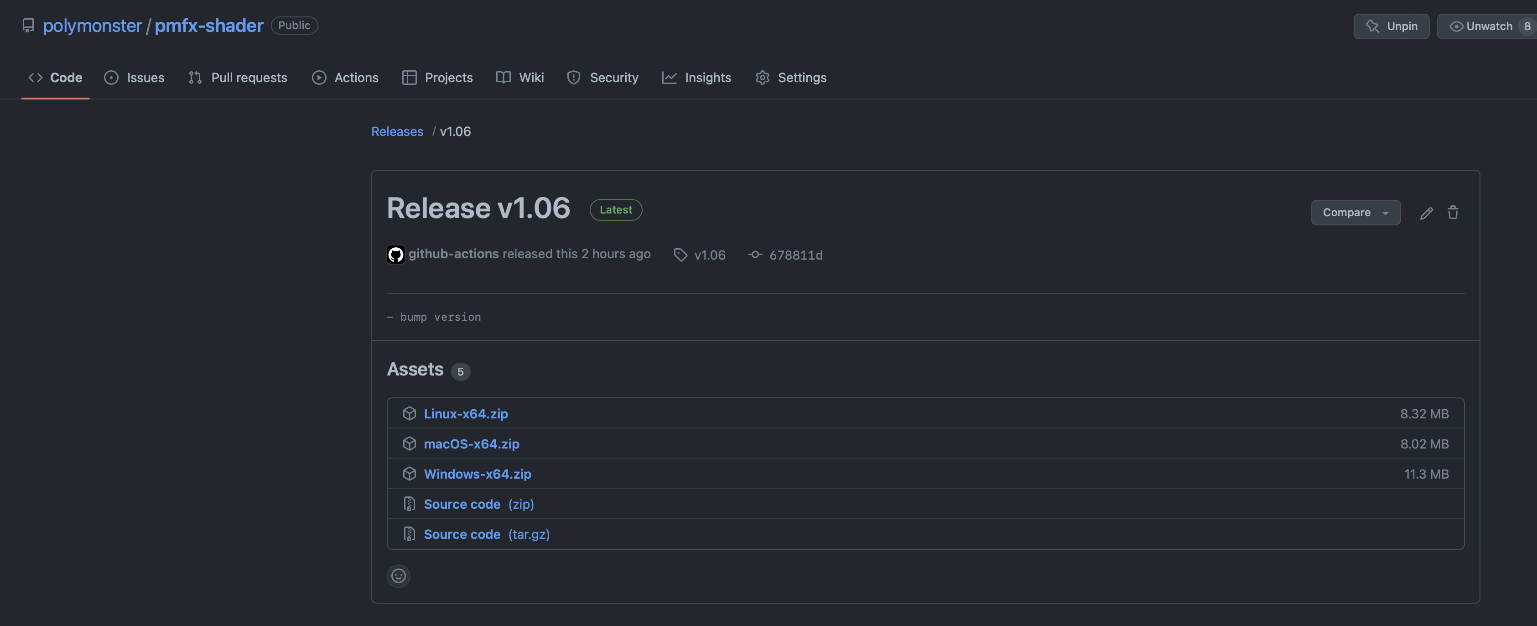Click the commit icon beside 678811d
The width and height of the screenshot is (1537, 626).
(x=755, y=255)
